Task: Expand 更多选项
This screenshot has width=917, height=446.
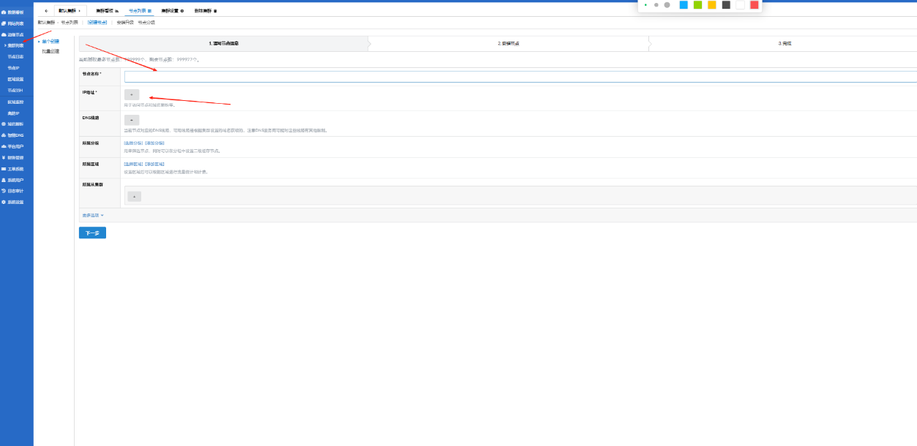Action: tap(93, 216)
